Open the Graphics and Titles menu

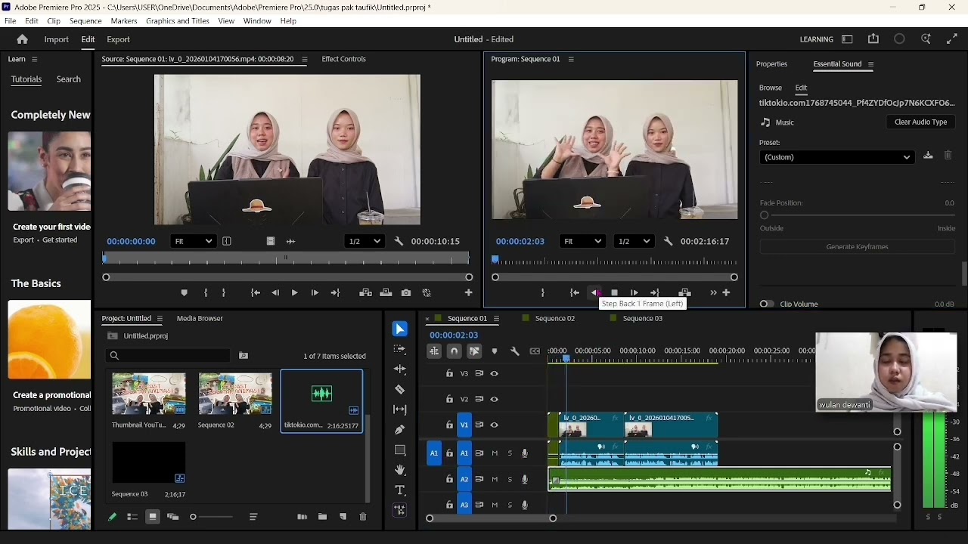[178, 21]
